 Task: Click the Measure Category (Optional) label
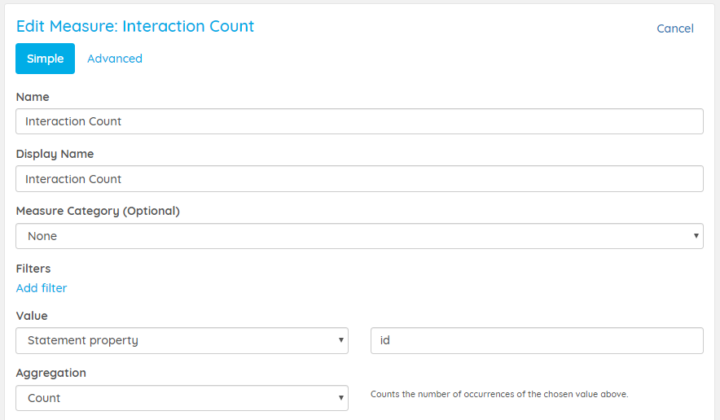coord(98,211)
